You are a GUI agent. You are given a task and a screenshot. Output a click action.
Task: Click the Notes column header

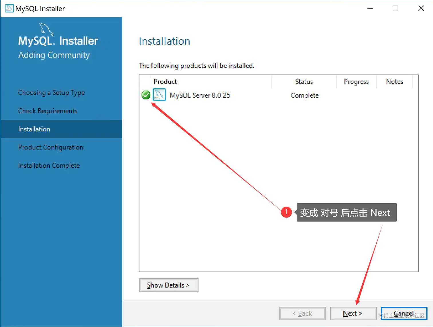click(394, 82)
